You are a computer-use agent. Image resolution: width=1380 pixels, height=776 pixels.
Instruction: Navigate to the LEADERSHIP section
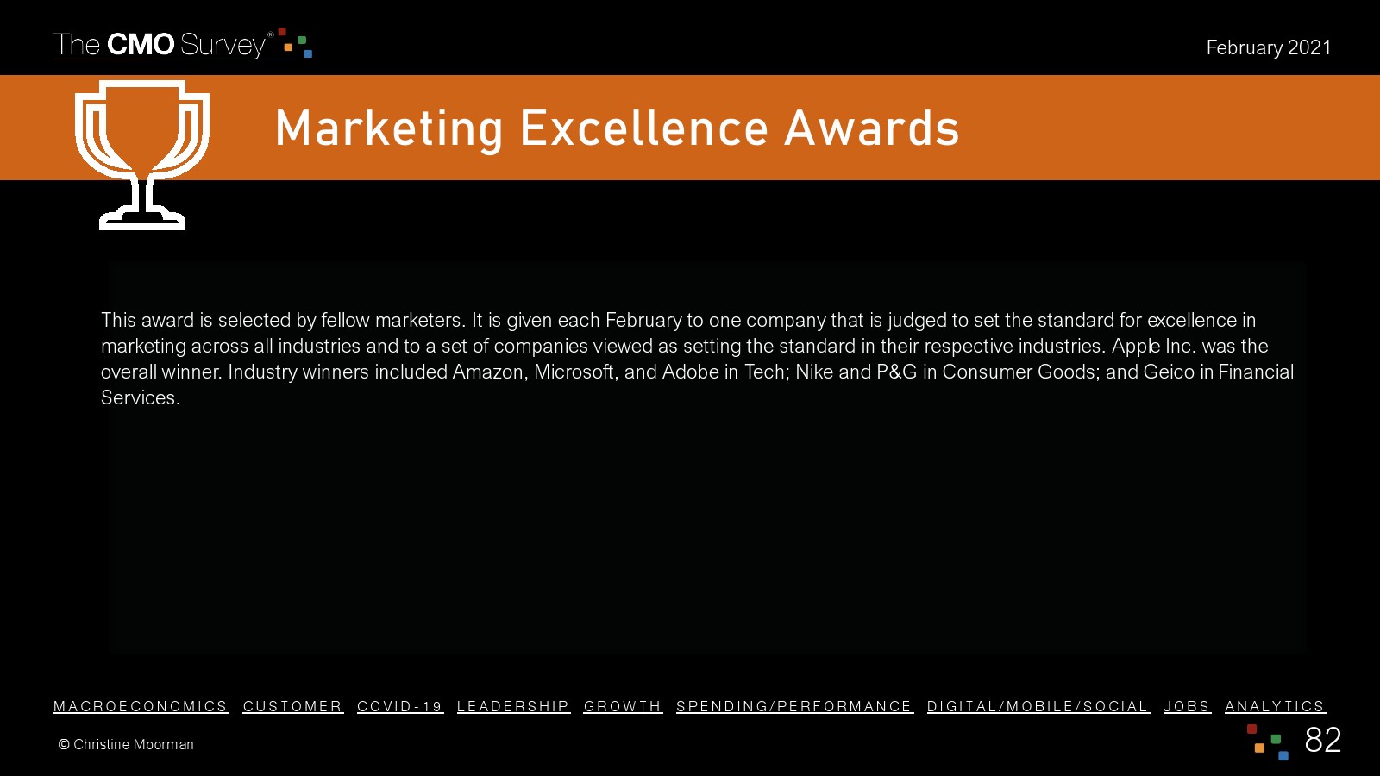pyautogui.click(x=513, y=706)
